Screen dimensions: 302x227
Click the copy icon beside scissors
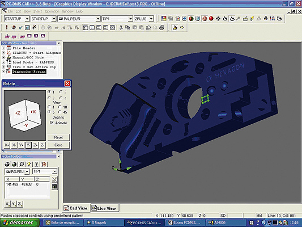coord(127,28)
